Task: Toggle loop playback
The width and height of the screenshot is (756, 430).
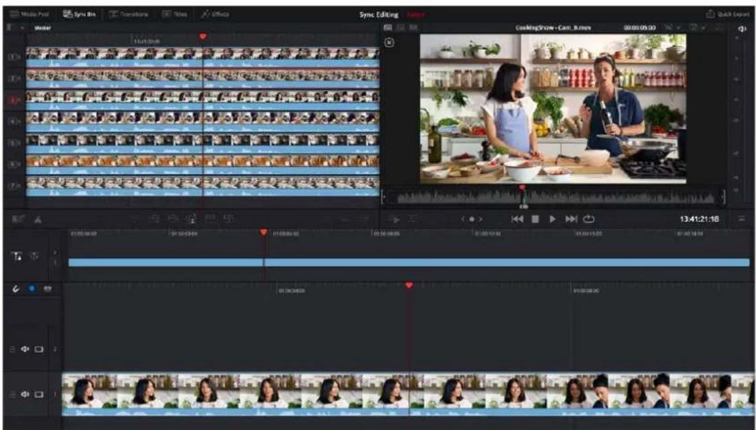Action: (x=589, y=219)
